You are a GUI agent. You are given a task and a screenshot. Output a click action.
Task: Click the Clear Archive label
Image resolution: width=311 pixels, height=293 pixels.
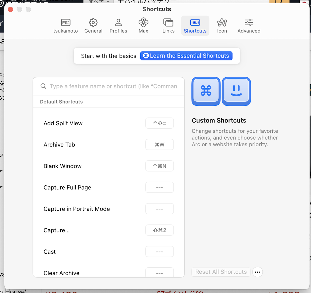tap(61, 273)
